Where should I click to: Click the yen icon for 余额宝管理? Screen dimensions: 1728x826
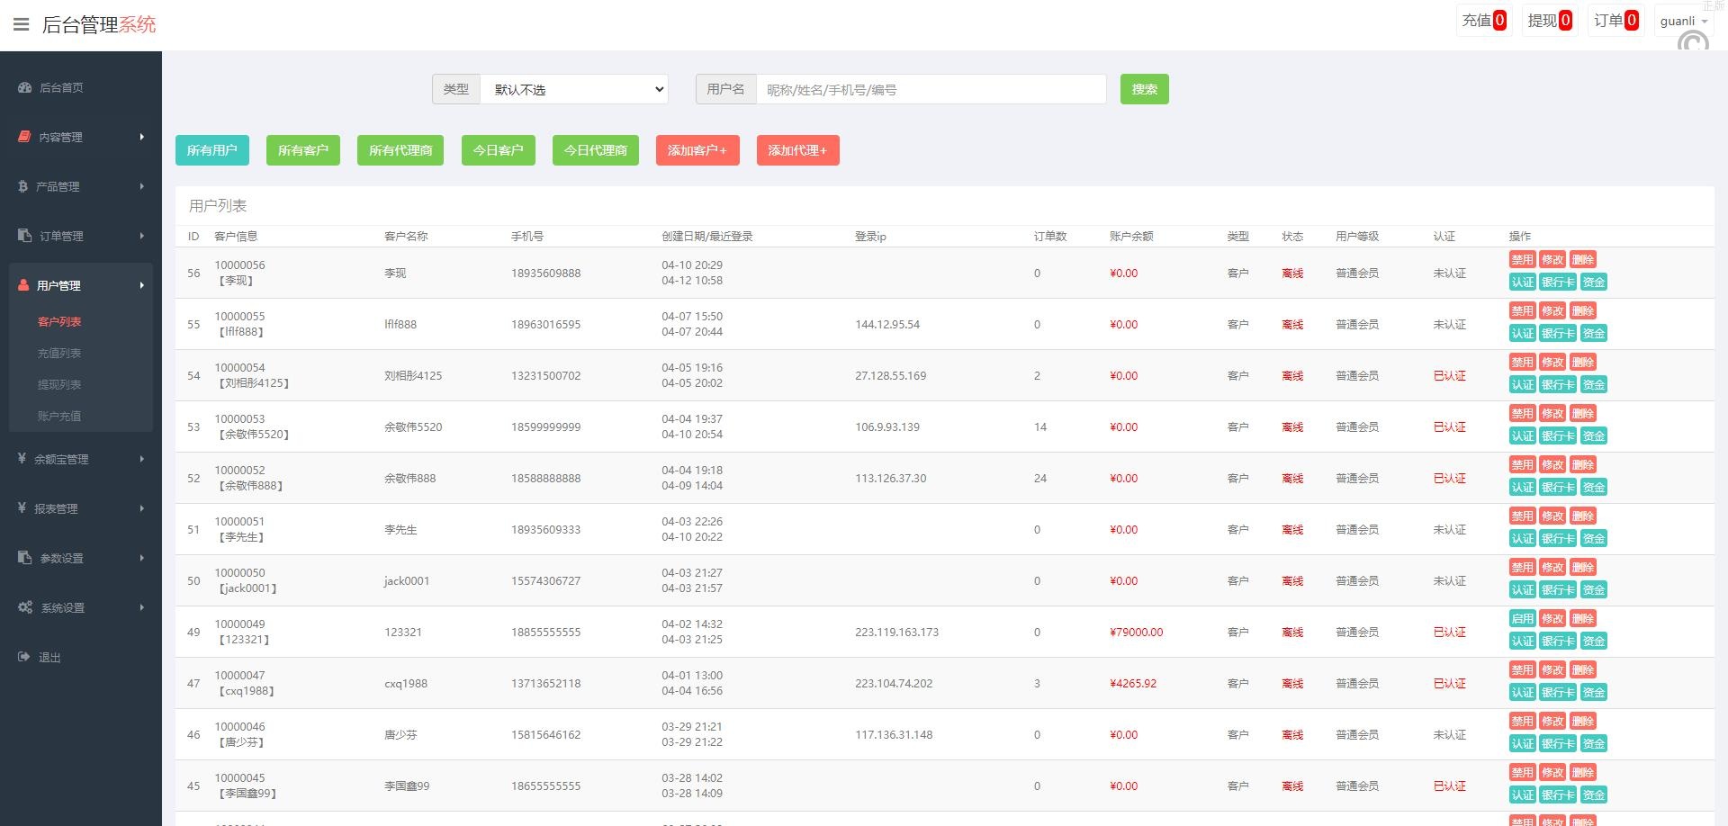point(22,459)
